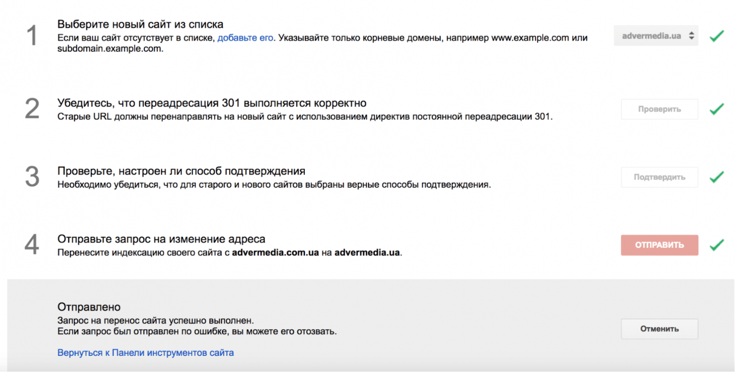Click the "Отправлено" status heading
Screen dimensions: 735x372
pyautogui.click(x=89, y=307)
